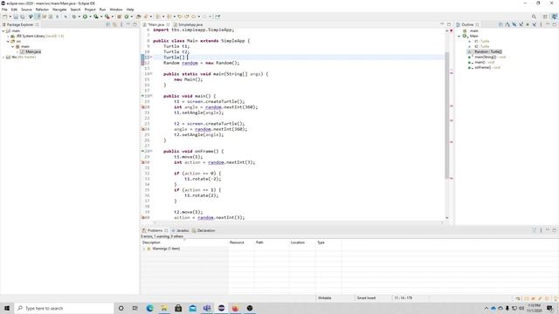Switch to SimpleApp.java editor tab
This screenshot has width=559, height=314.
point(188,24)
